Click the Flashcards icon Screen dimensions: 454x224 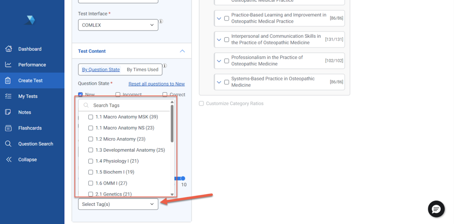coord(8,128)
